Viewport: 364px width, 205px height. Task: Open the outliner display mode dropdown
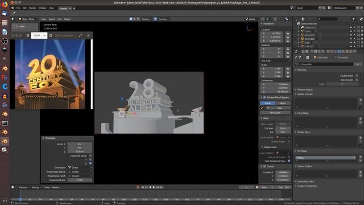coord(304,19)
